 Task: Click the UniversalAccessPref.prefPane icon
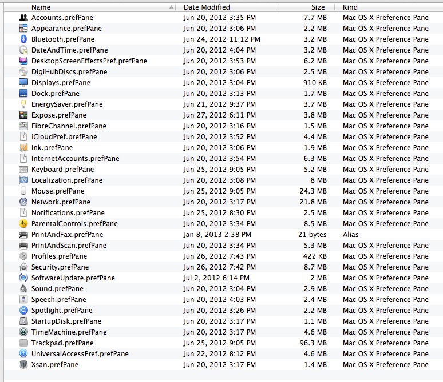point(23,354)
